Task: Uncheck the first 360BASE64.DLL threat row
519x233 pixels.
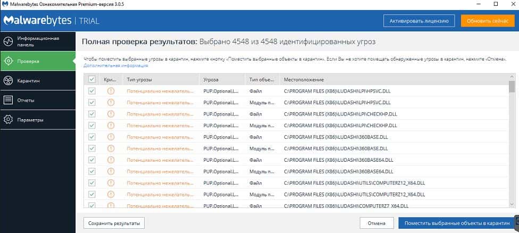Action: point(92,160)
